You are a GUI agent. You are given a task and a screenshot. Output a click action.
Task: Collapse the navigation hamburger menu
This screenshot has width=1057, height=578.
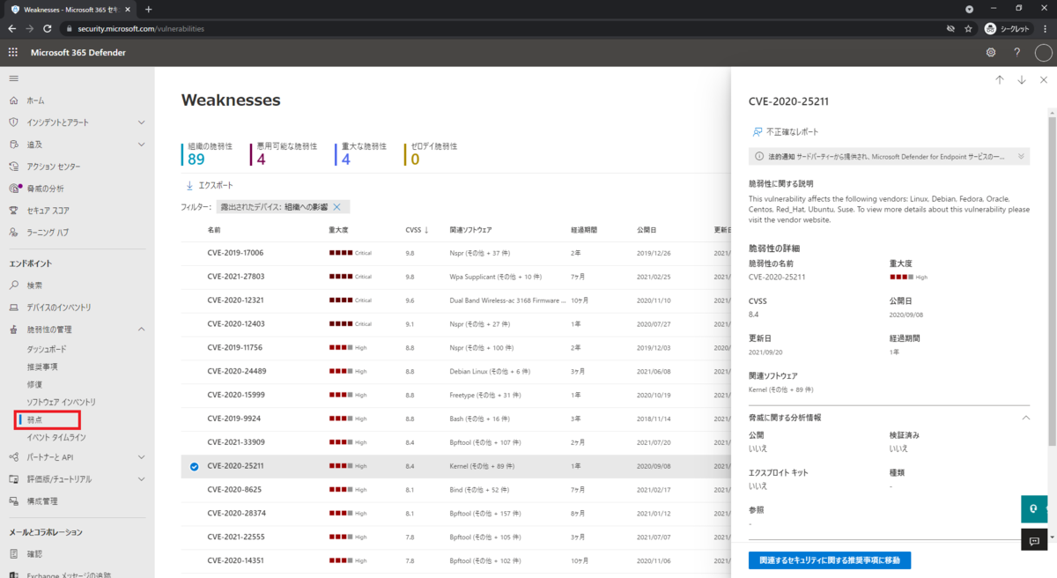13,78
